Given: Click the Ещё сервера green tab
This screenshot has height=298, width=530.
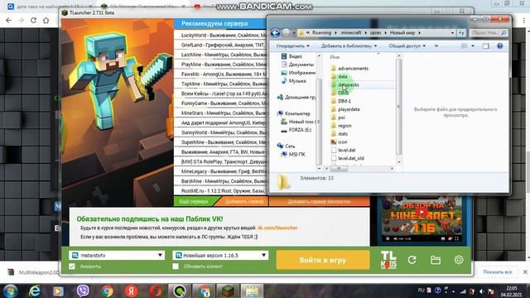Looking at the screenshot, I should pyautogui.click(x=194, y=201).
